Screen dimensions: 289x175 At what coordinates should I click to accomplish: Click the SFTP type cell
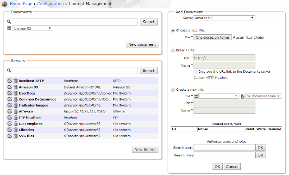tap(117, 81)
